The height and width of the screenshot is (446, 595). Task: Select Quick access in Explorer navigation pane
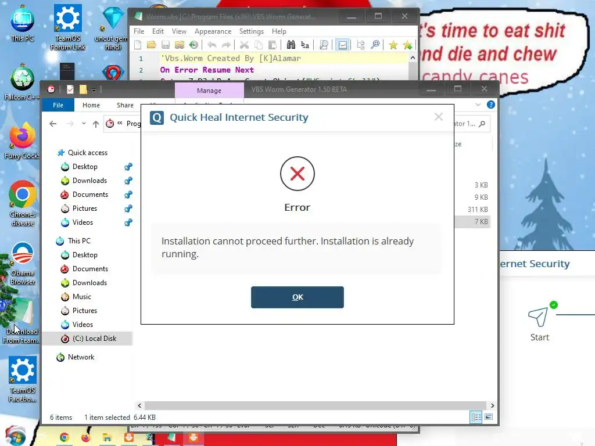click(x=87, y=153)
